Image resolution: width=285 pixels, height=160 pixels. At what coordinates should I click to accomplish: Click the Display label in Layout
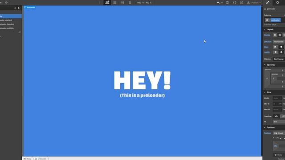267,35
